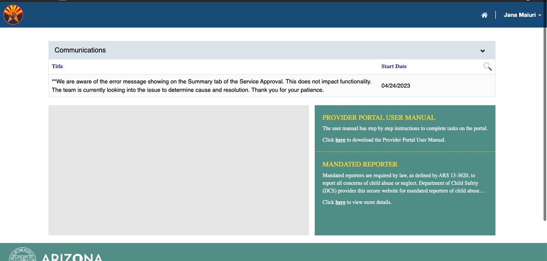
Task: Click the PROVIDER PORTAL USER MANUAL heading
Action: [x=379, y=118]
